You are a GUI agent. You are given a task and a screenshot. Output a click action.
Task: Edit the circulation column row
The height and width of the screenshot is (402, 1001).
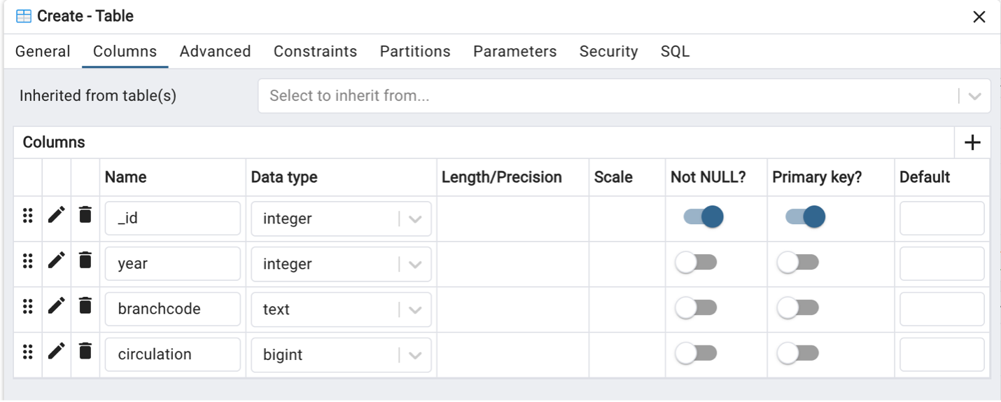click(x=57, y=350)
